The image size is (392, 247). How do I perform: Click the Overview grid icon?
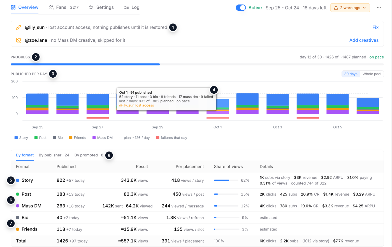tap(13, 7)
